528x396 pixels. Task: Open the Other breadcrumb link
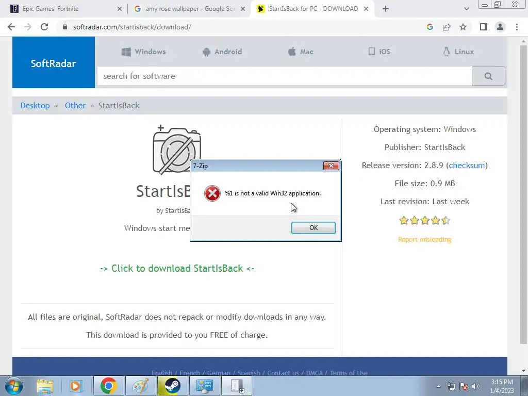click(x=75, y=105)
